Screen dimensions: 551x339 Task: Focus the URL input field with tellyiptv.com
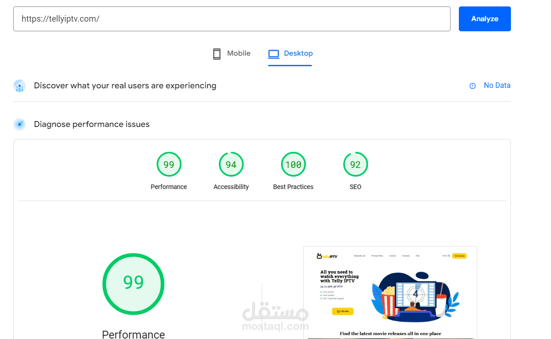(232, 19)
